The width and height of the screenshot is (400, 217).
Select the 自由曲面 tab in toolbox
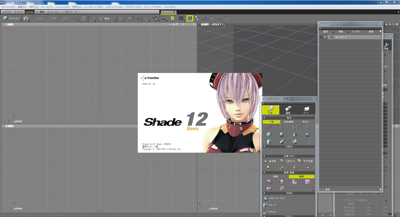pyautogui.click(x=289, y=122)
